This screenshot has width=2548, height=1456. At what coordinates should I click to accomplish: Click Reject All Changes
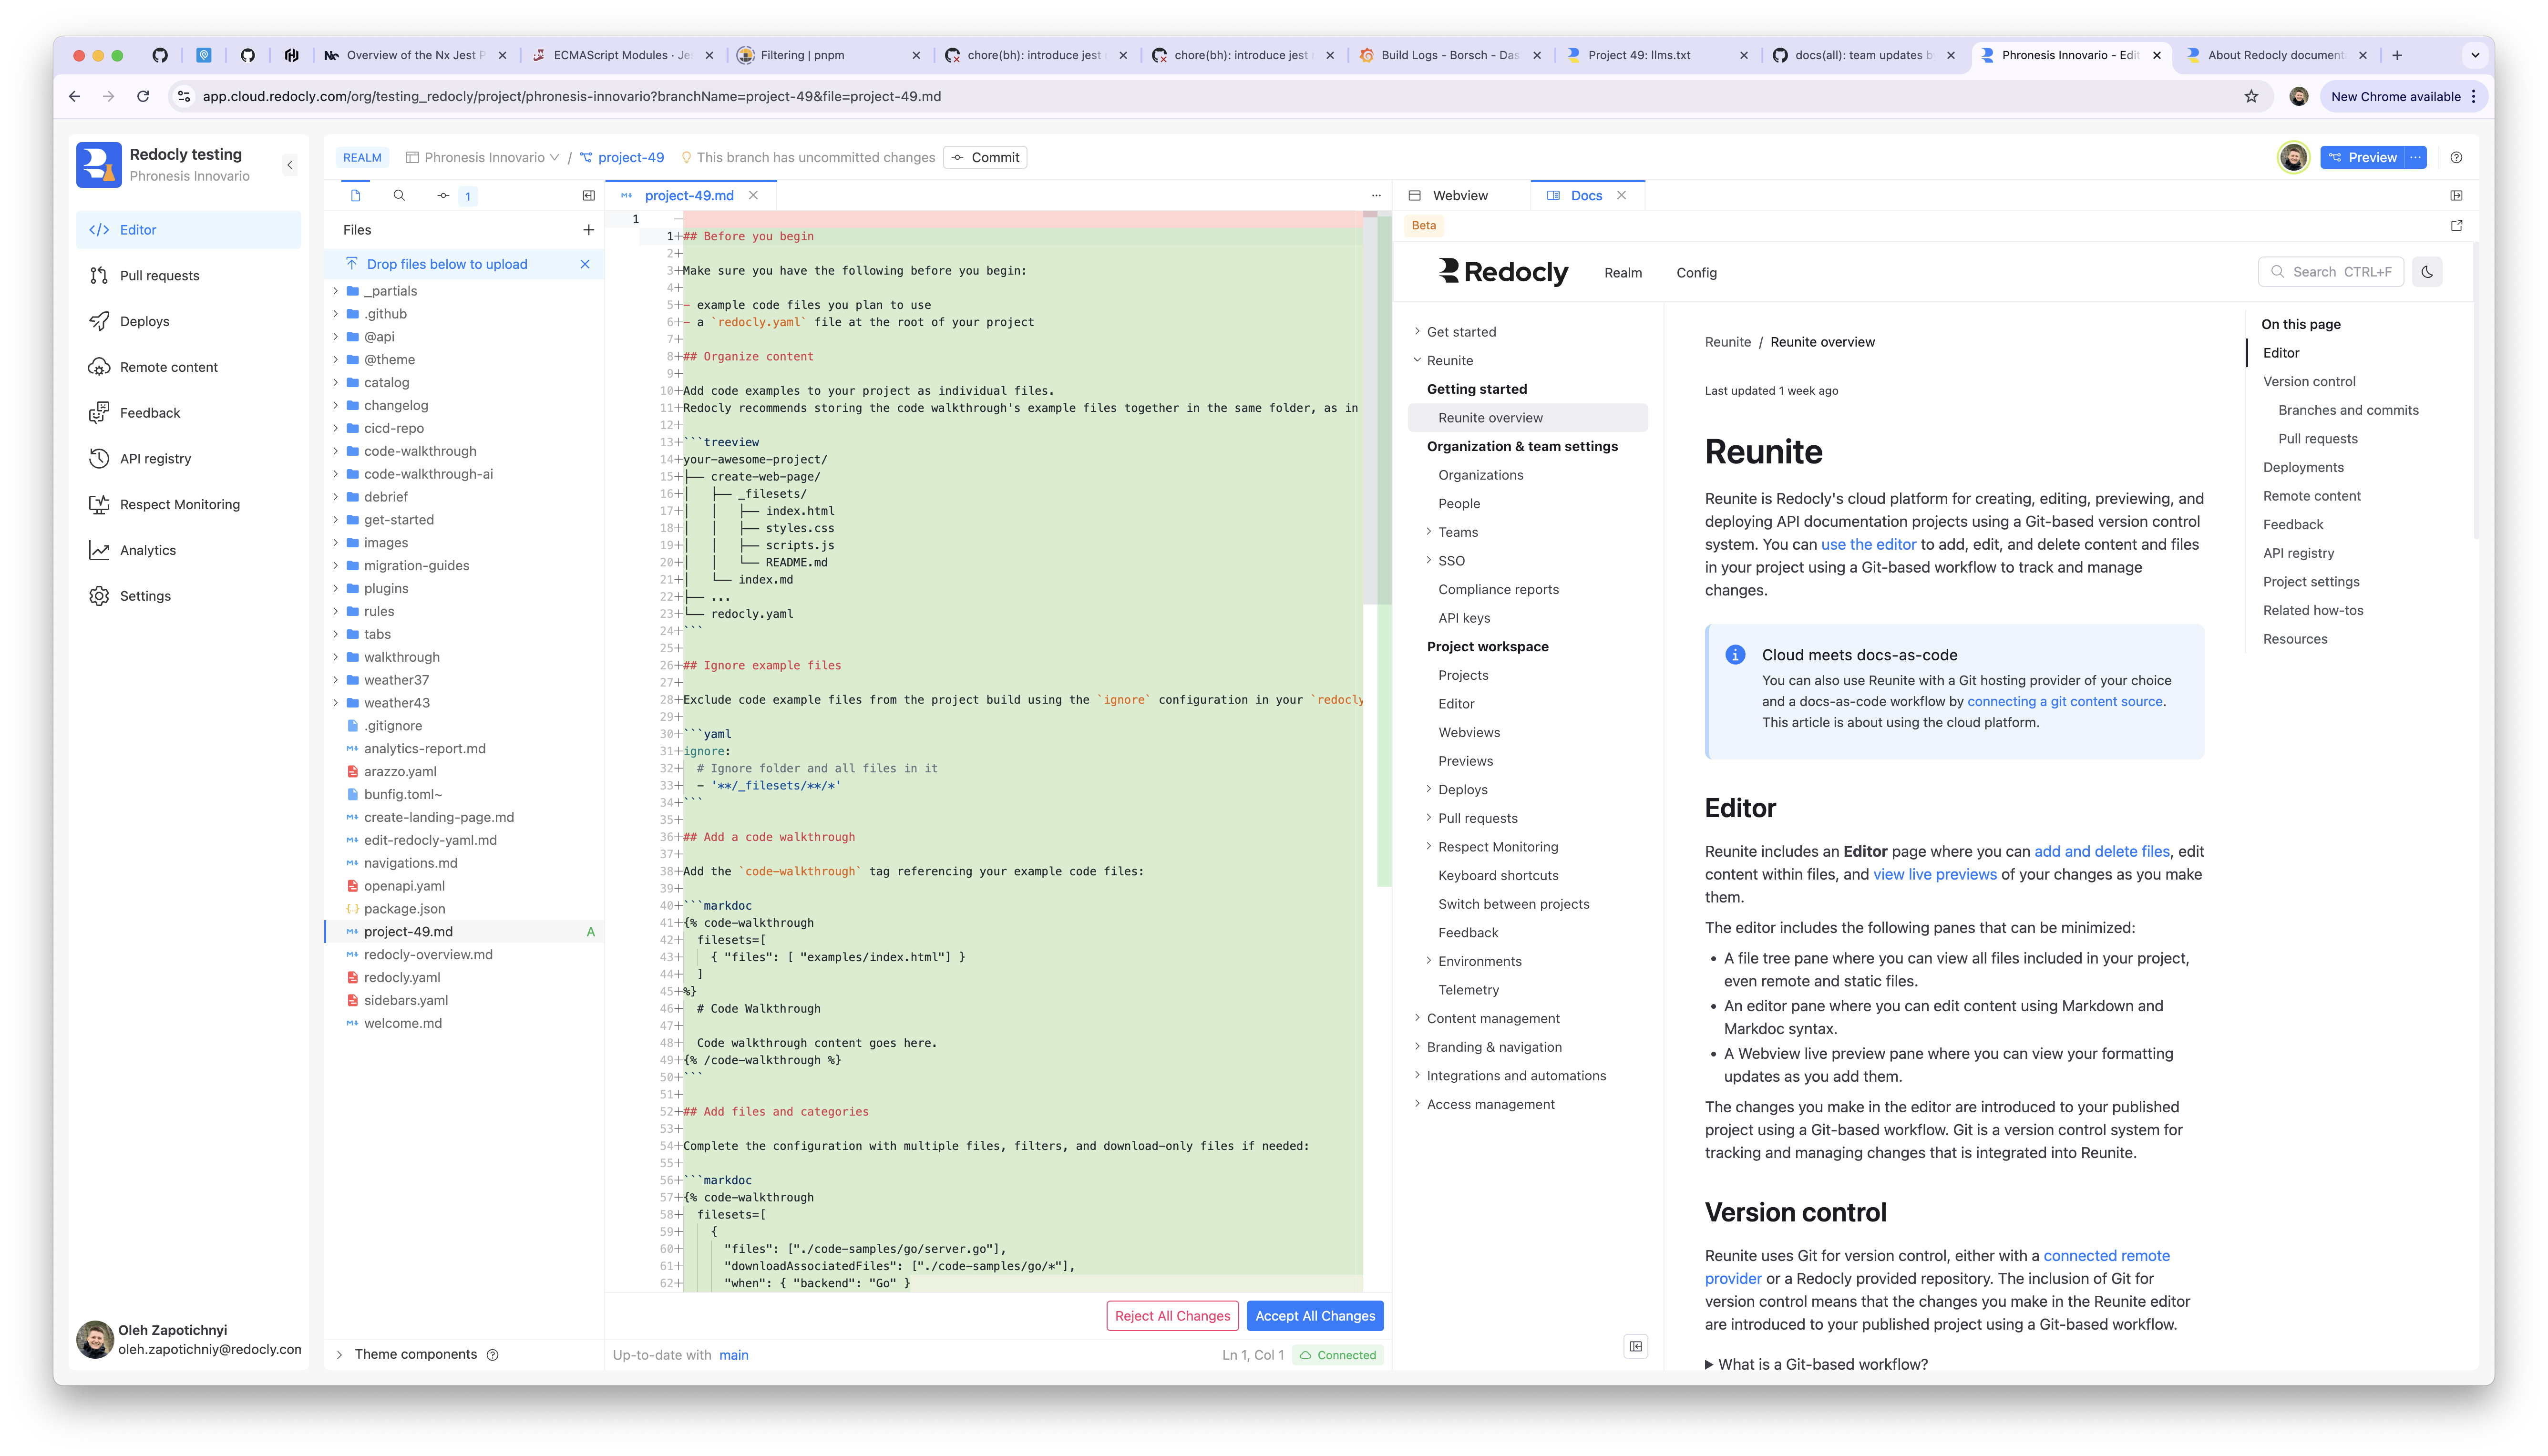[1172, 1317]
